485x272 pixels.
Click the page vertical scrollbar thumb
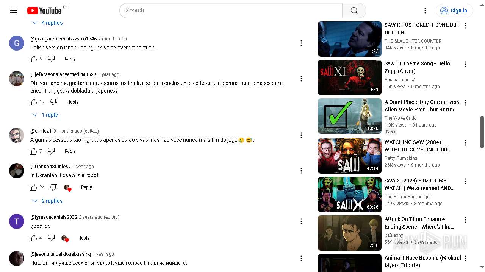click(x=482, y=132)
